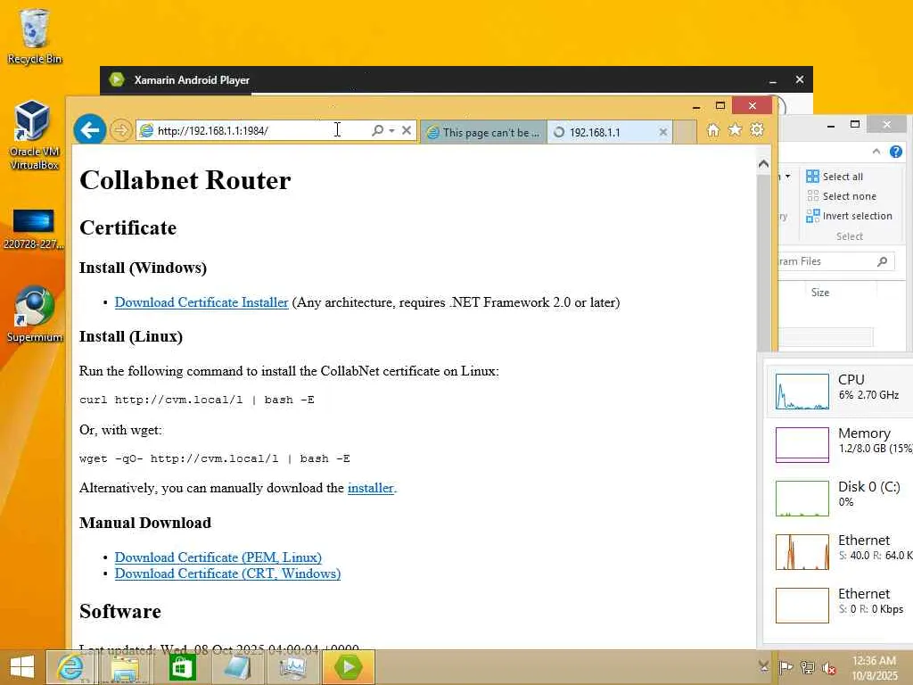Screen dimensions: 913x685
Task: Open the taskbar clock showing 12:36 AM
Action: point(874,668)
